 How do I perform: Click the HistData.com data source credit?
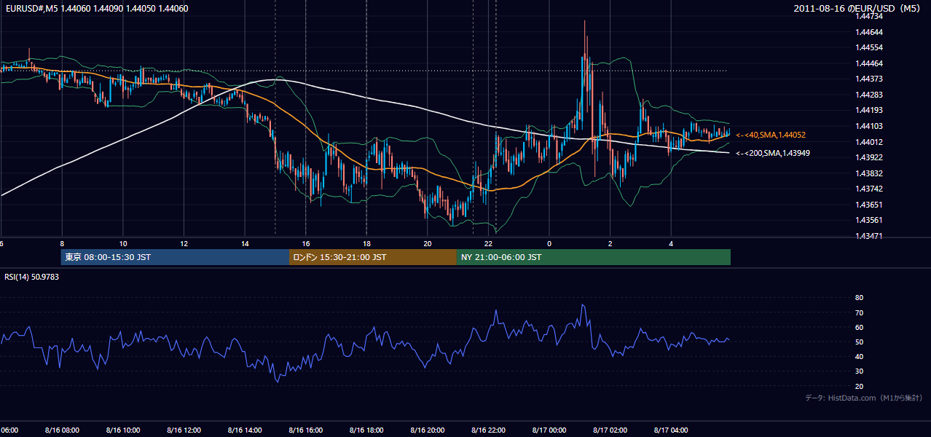[864, 398]
